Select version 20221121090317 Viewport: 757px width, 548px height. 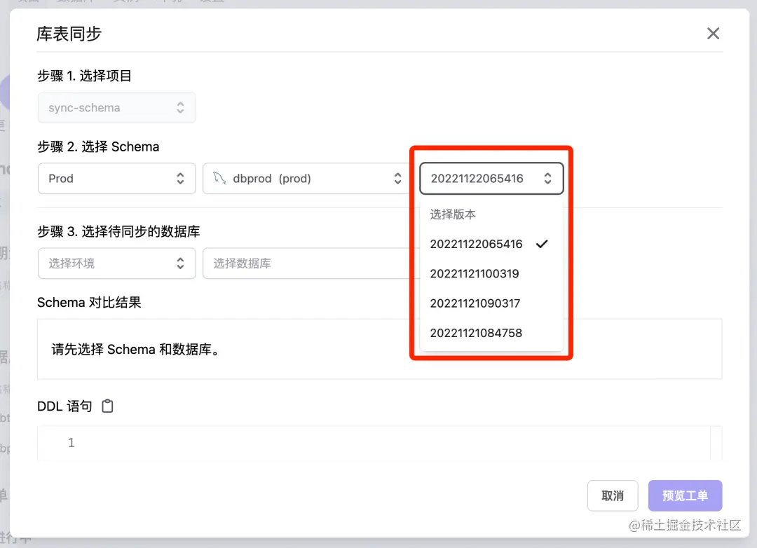pyautogui.click(x=491, y=303)
